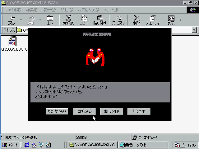Click the IME mode tray icon
Screen dimensions: 199x149
183,145
